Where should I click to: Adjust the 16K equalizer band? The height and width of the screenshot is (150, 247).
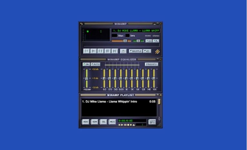coord(154,78)
